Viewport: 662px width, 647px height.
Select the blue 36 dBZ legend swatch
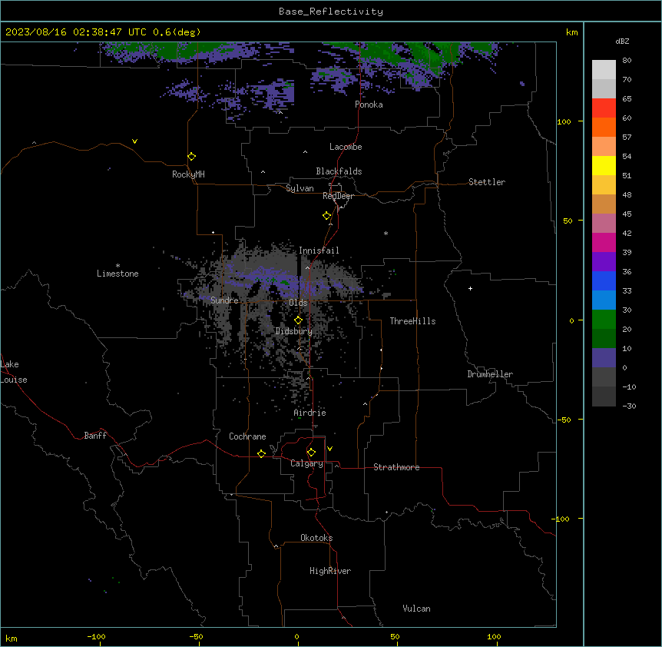604,280
